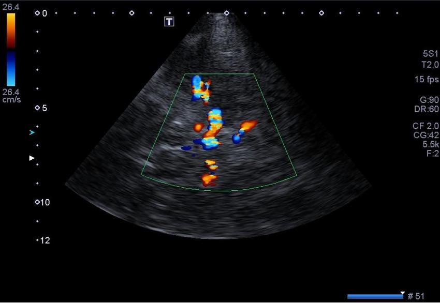Click the red-orange velocity color bar
This screenshot has height=303, width=440.
pyautogui.click(x=11, y=31)
